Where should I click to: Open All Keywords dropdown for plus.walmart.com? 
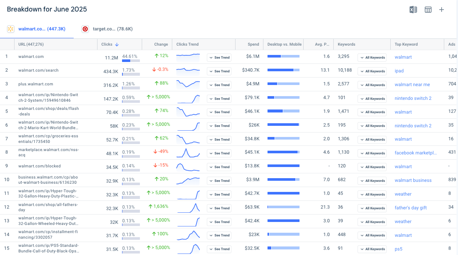[372, 85]
